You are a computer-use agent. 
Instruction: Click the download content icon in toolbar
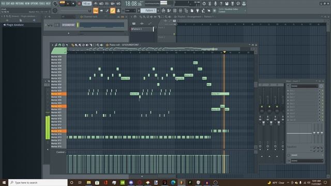coord(244,4)
